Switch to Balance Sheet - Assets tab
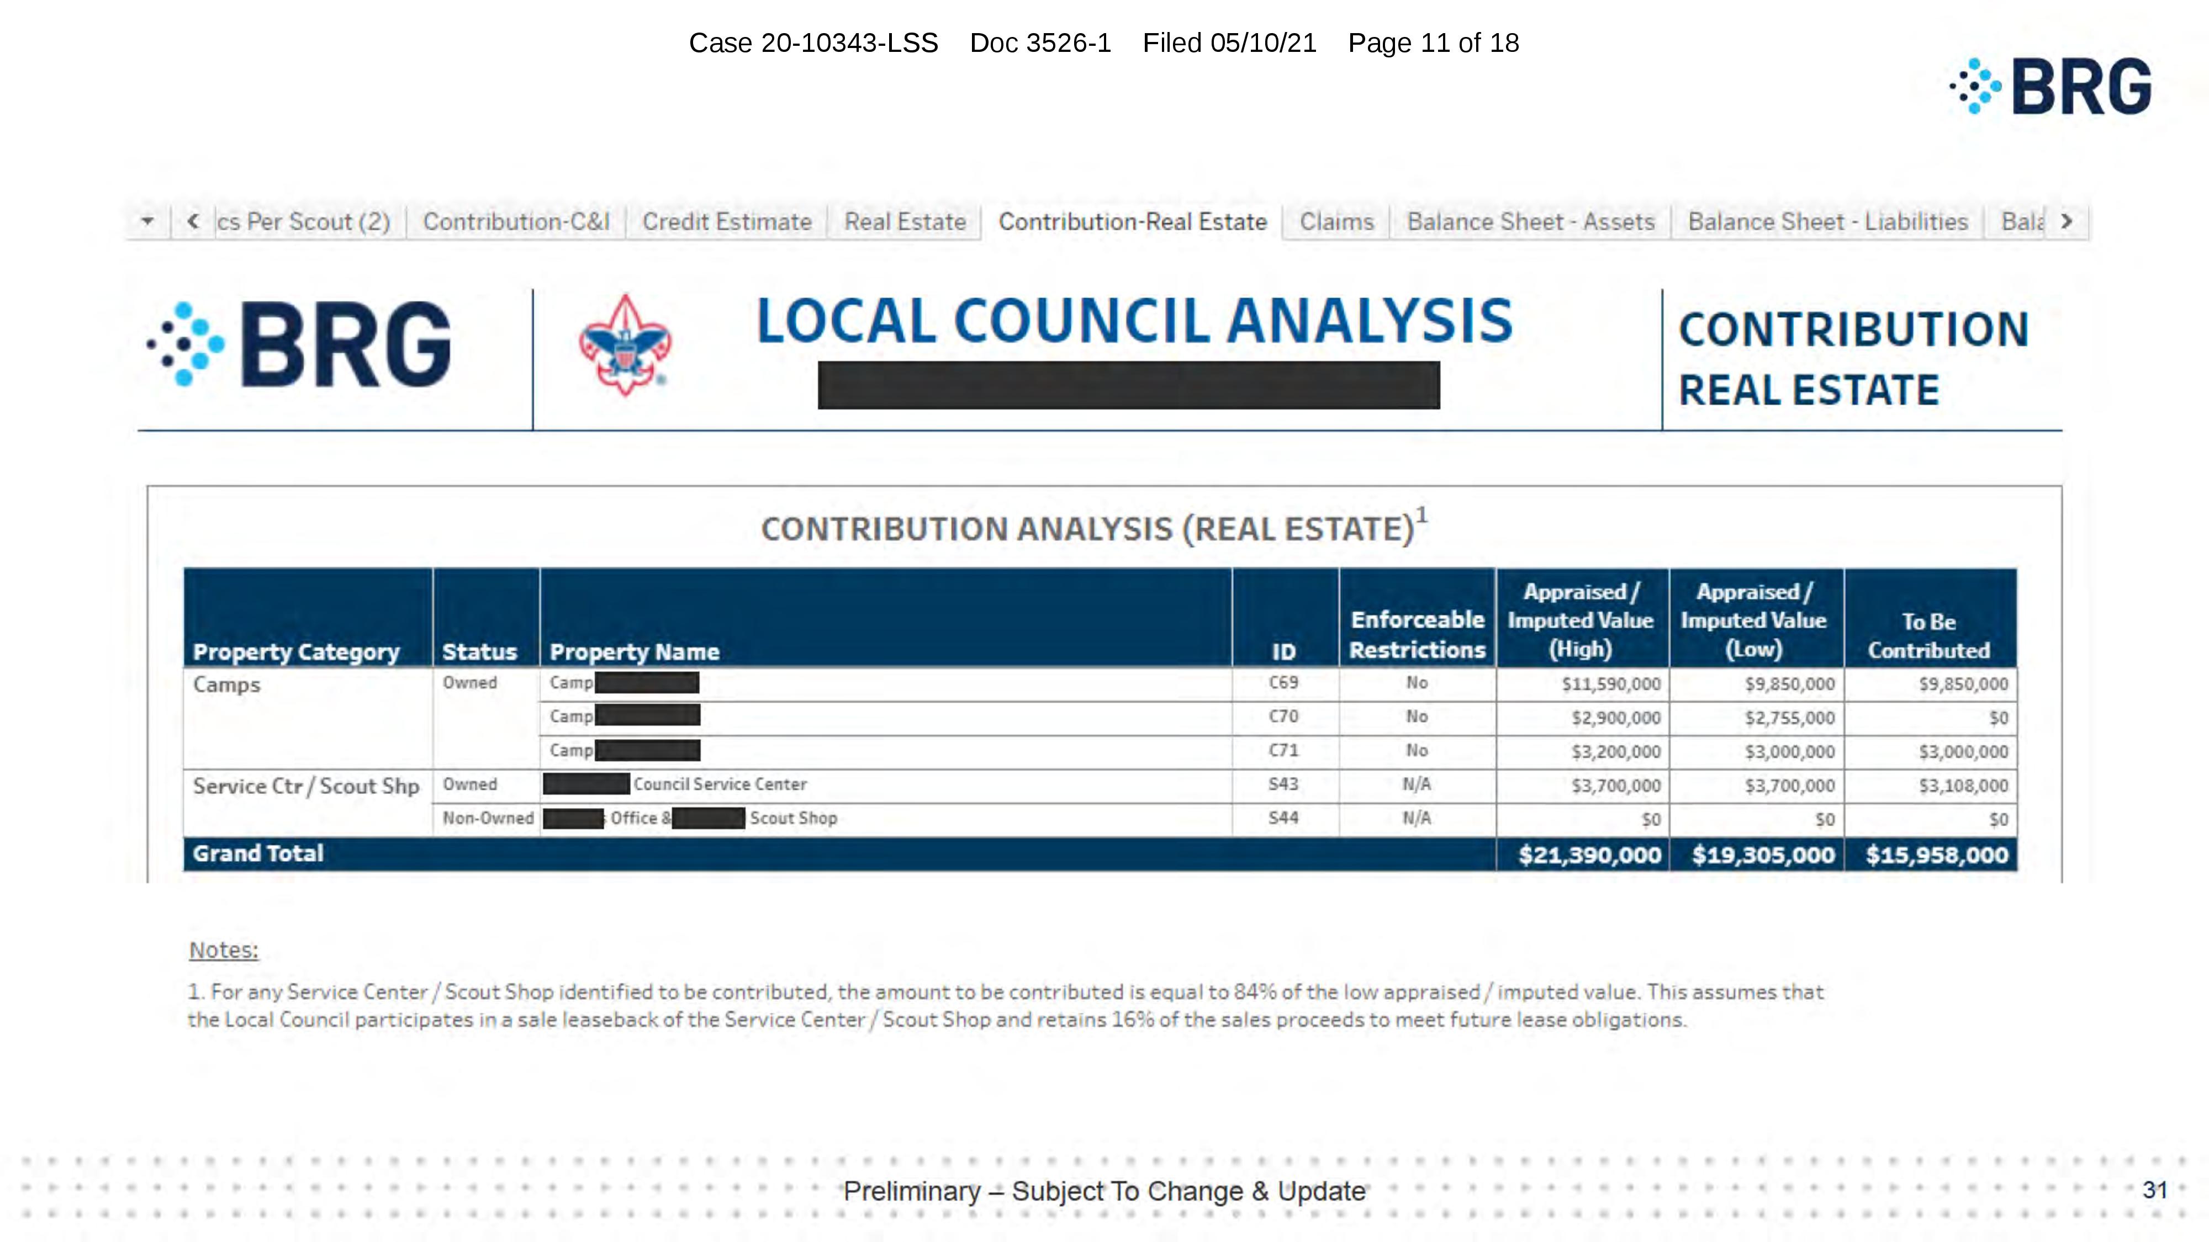Image resolution: width=2209 pixels, height=1242 pixels. tap(1530, 221)
